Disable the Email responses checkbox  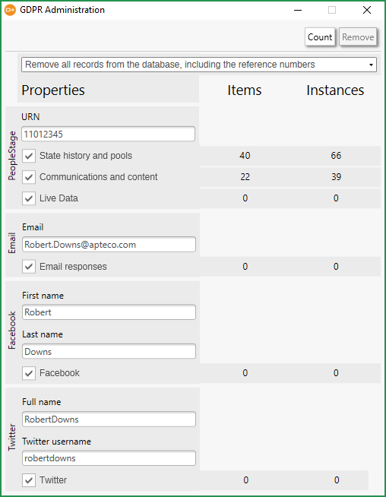pos(29,267)
